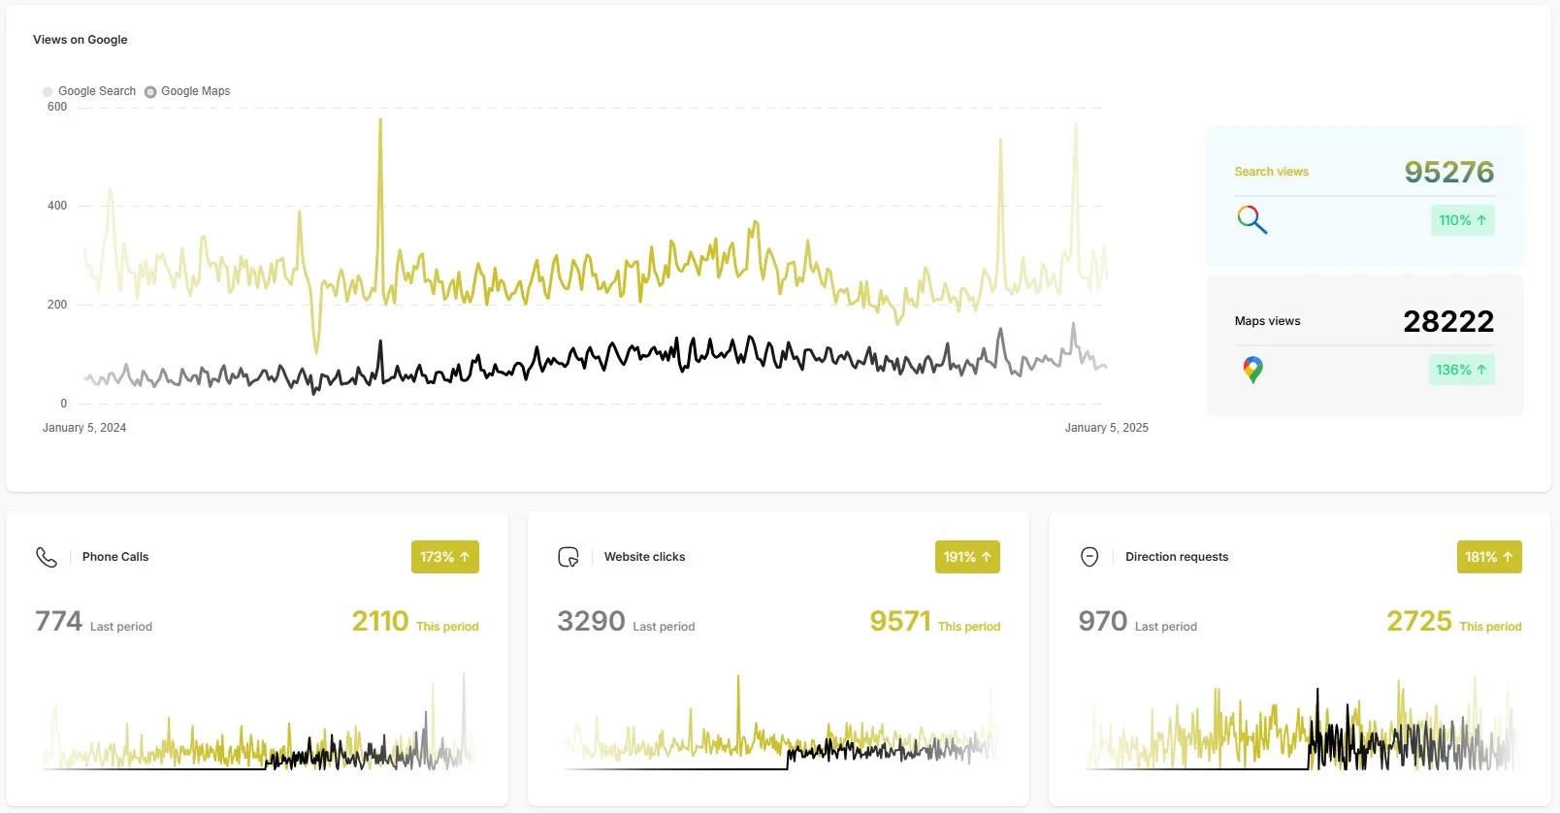Click the Views on Google heading
Screen dimensions: 1560x813
pos(81,40)
